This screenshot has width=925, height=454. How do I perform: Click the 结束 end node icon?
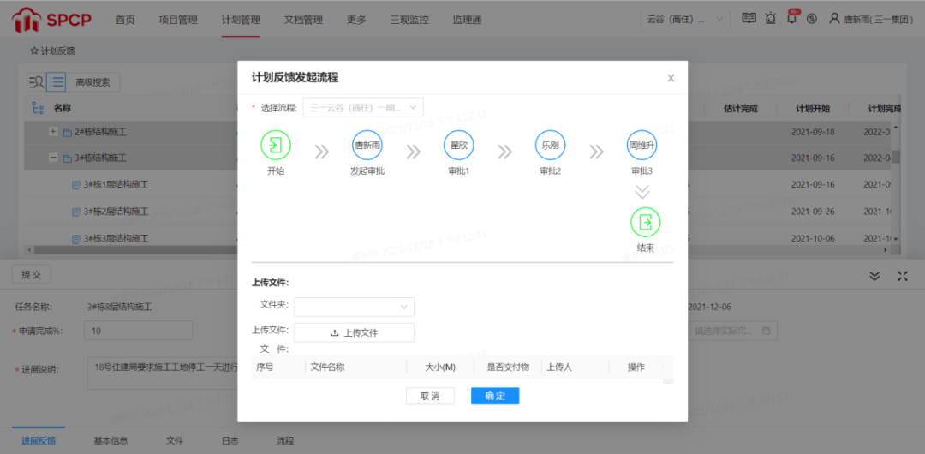point(645,223)
